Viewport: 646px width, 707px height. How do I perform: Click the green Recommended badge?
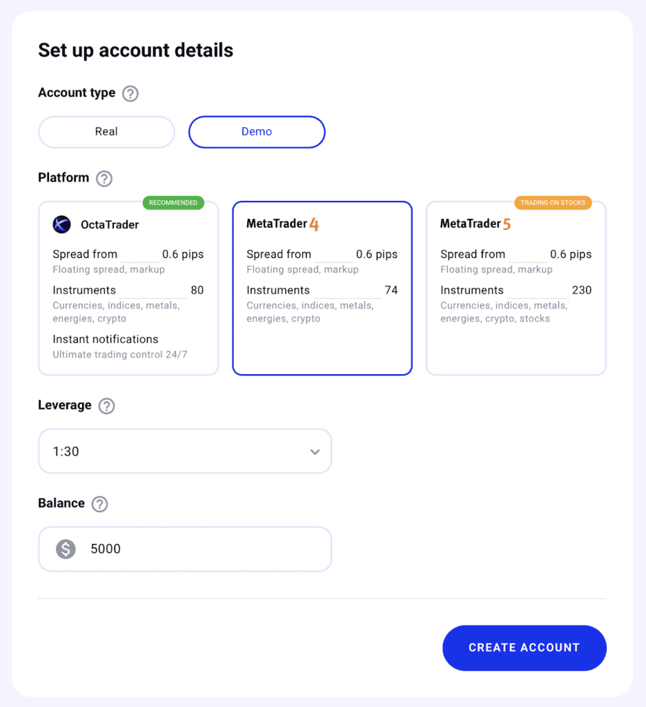coord(173,203)
